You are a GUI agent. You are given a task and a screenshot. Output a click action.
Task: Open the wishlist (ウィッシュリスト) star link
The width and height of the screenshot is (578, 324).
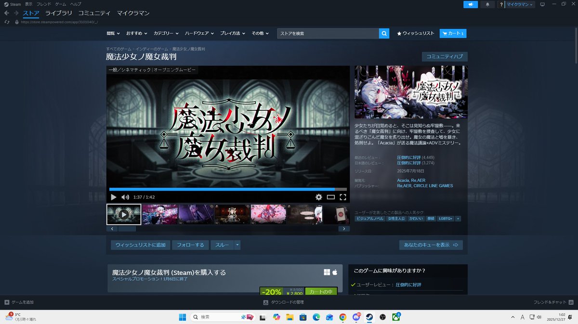pos(415,34)
